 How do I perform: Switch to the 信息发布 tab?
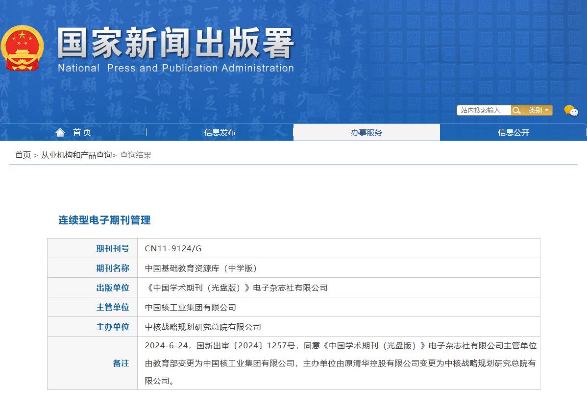point(220,132)
